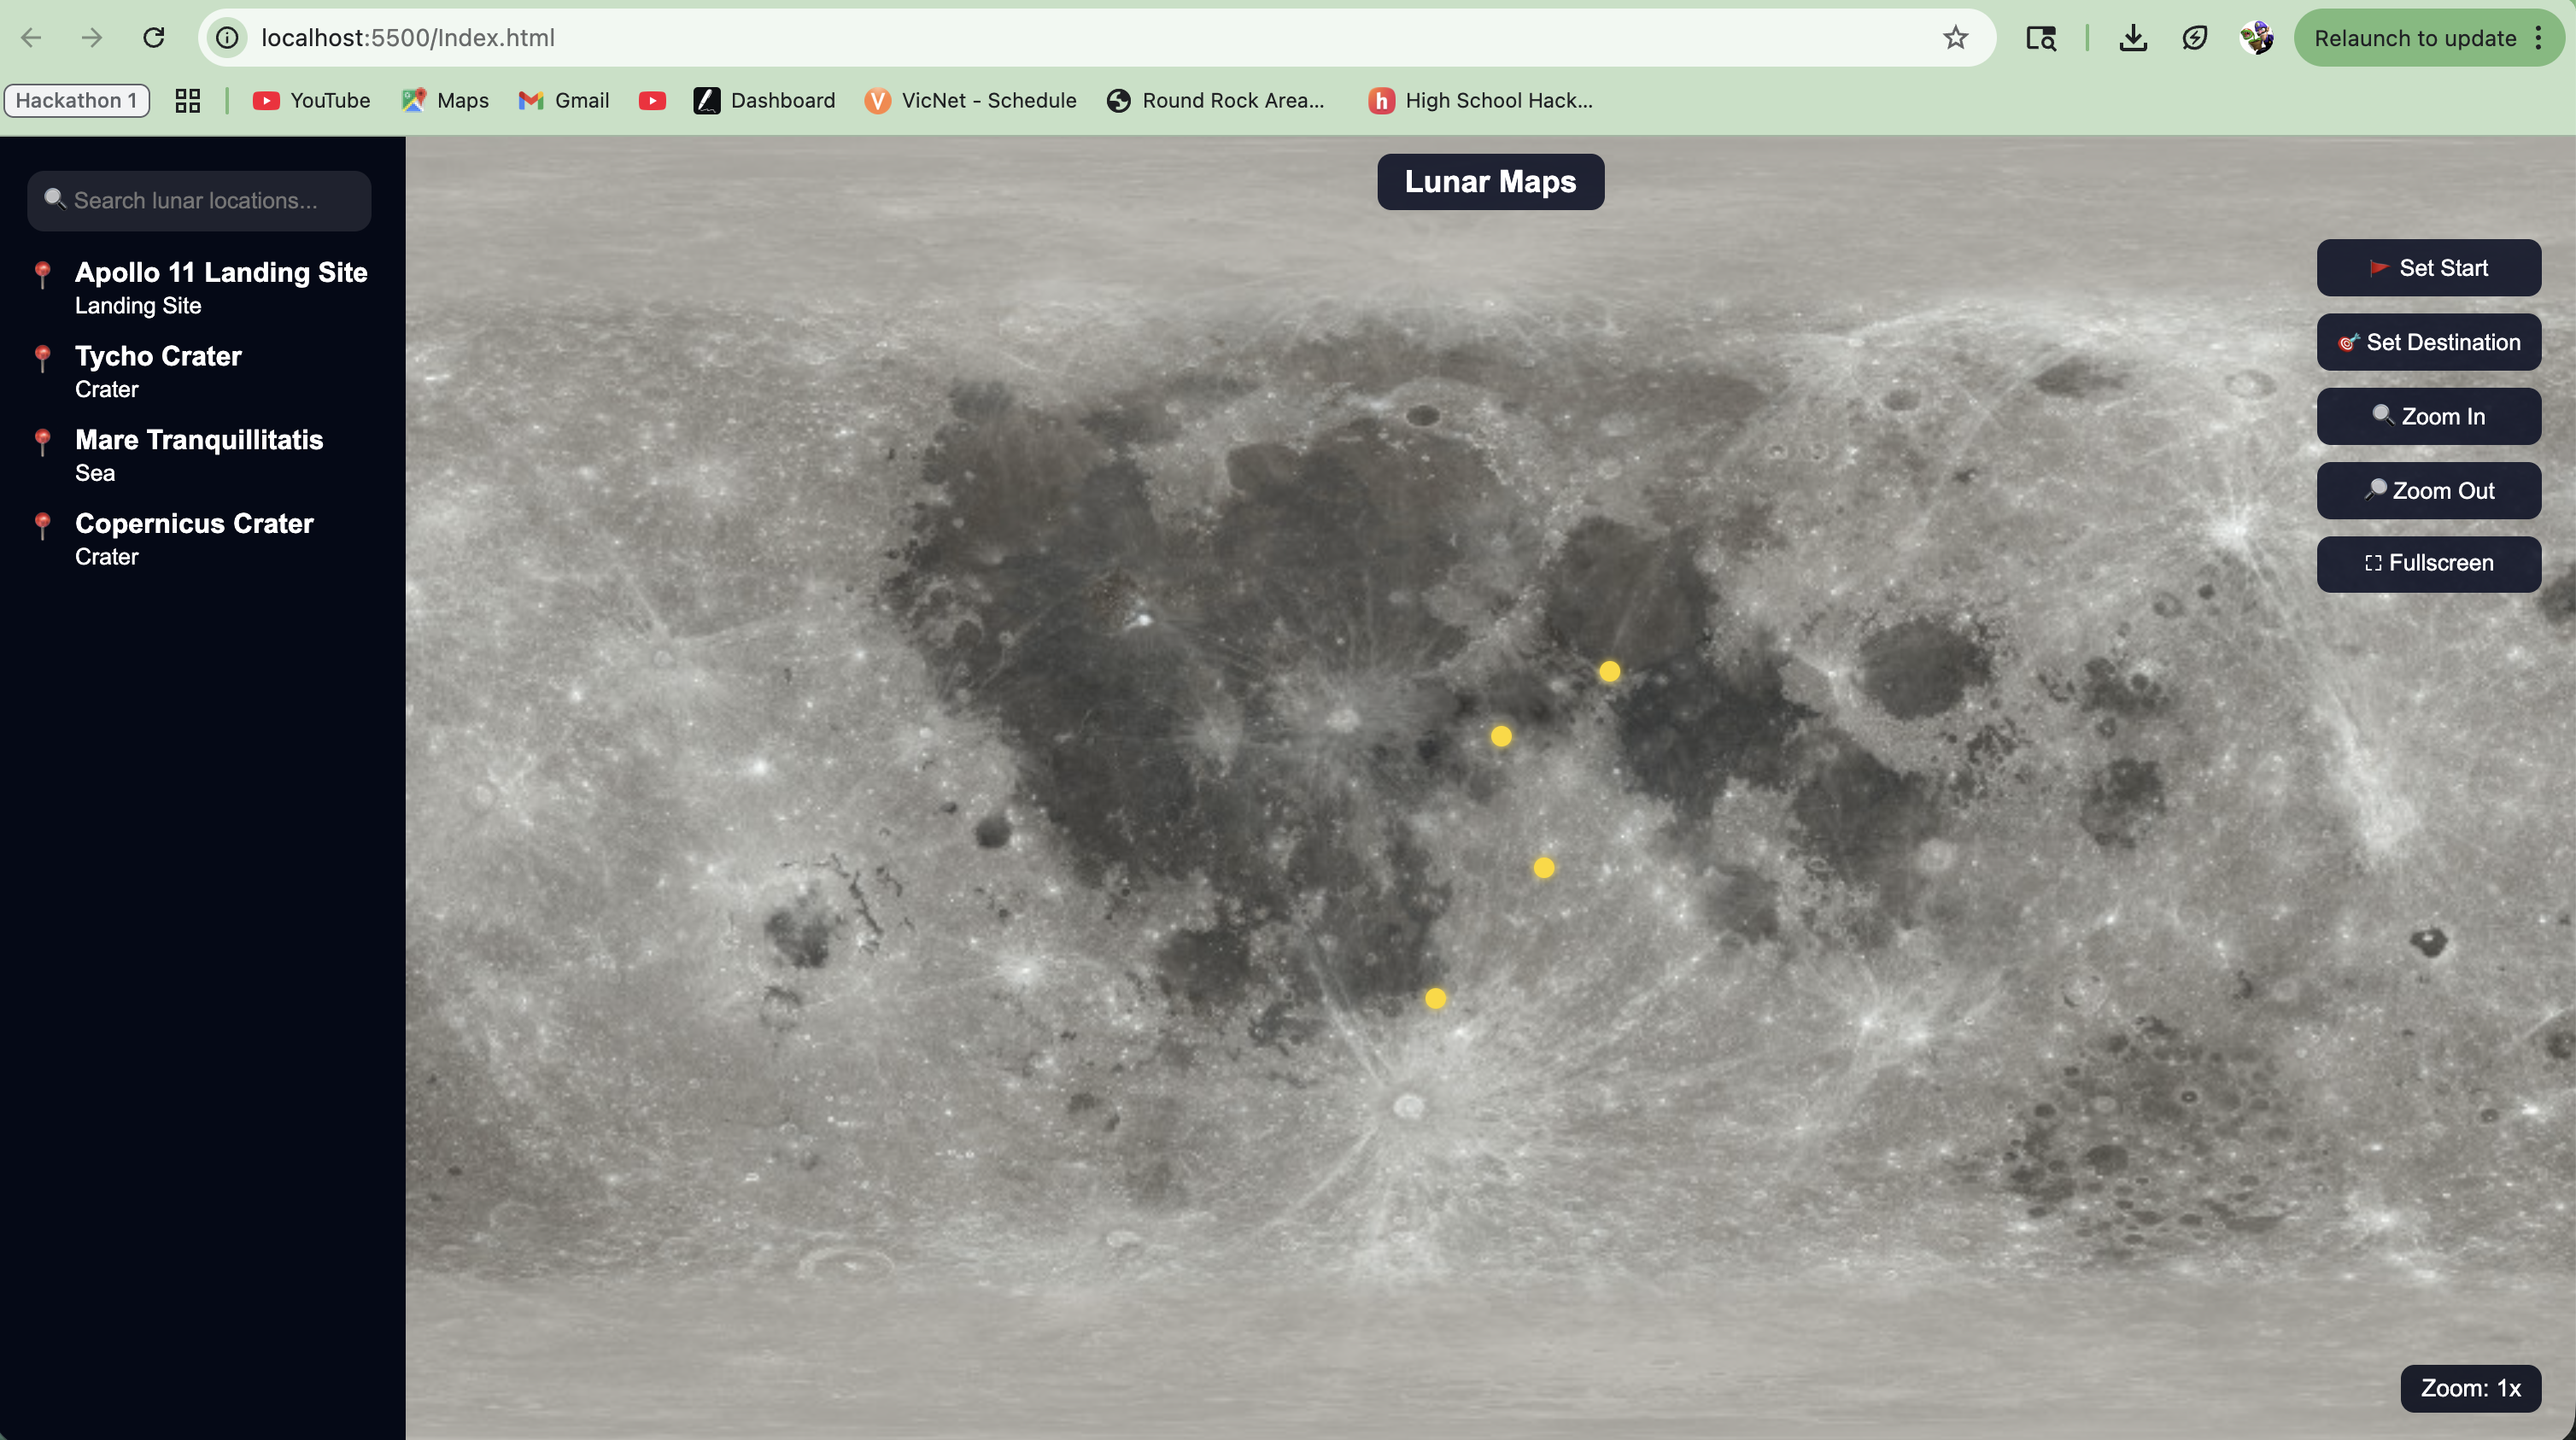2576x1440 pixels.
Task: Choose Copernicus Crater from location list
Action: [194, 538]
